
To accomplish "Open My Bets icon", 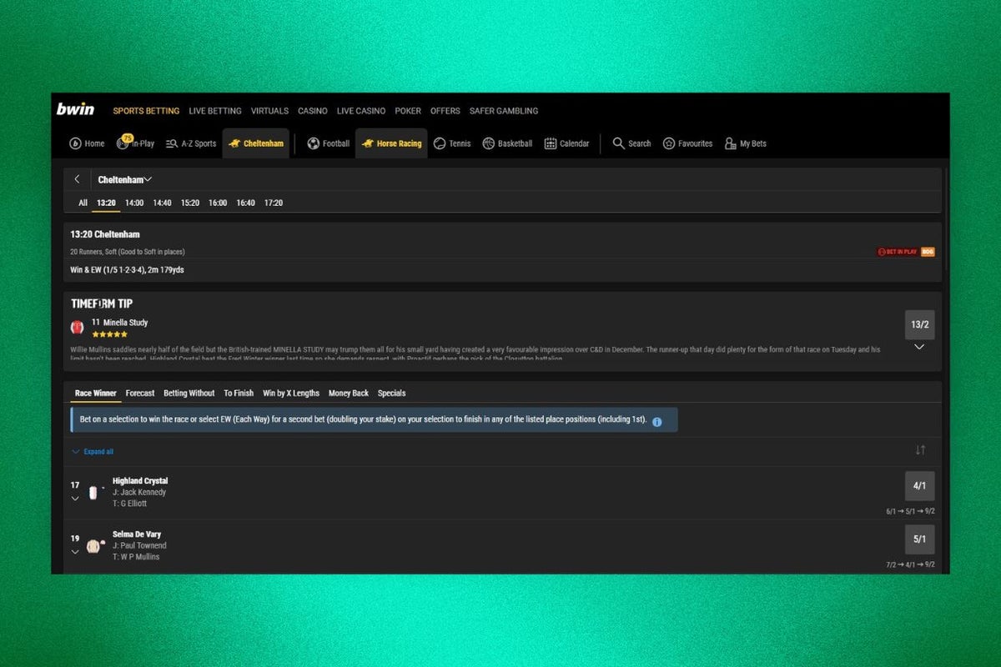I will point(731,143).
